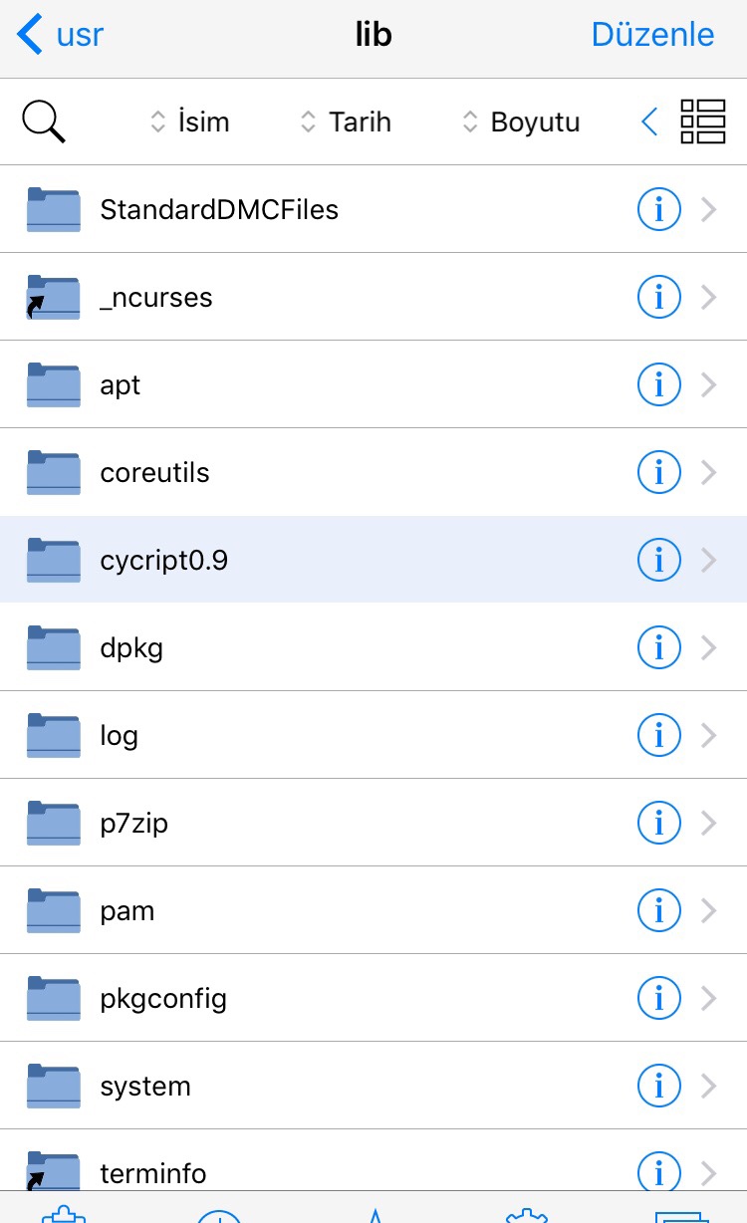
Task: Open the log folder
Action: click(x=119, y=736)
